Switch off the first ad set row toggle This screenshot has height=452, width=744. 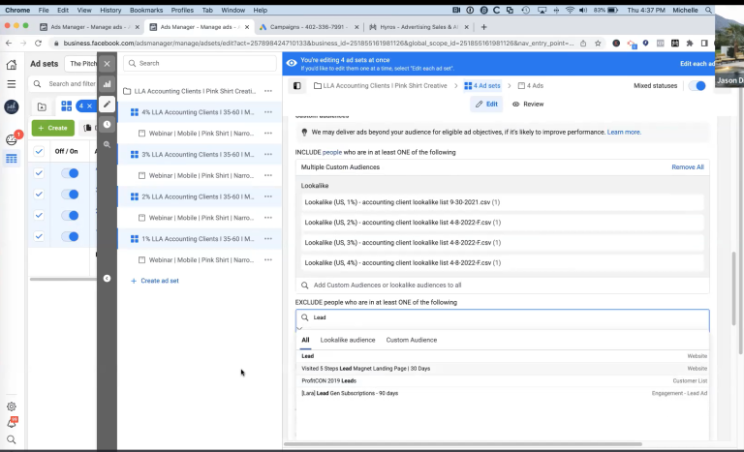pyautogui.click(x=70, y=173)
